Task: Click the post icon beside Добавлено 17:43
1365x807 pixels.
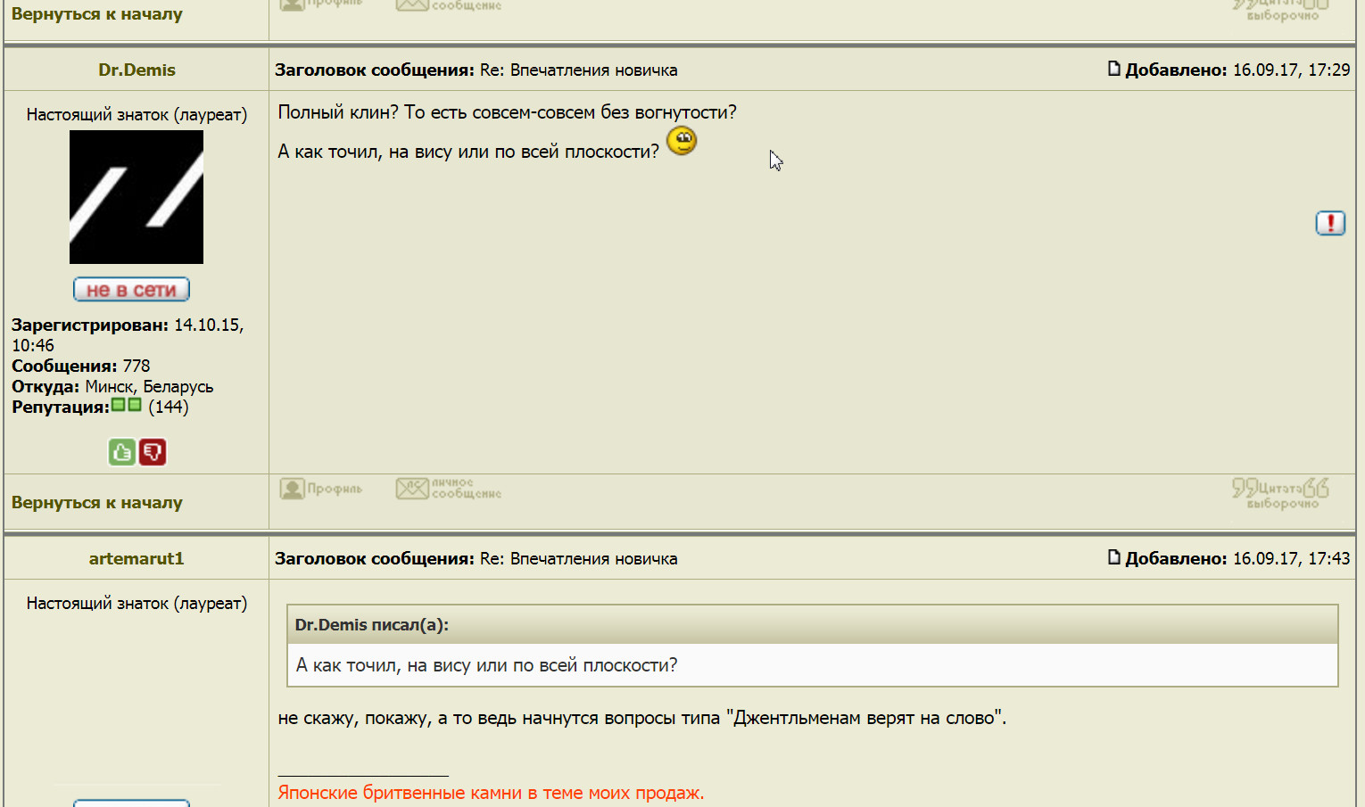Action: point(1113,557)
